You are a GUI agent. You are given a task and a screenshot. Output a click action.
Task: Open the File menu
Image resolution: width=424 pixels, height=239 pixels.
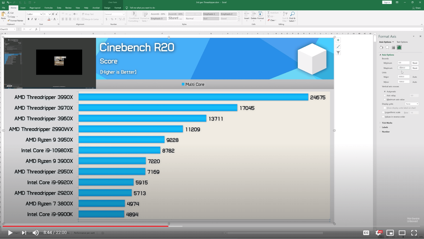(x=3, y=8)
